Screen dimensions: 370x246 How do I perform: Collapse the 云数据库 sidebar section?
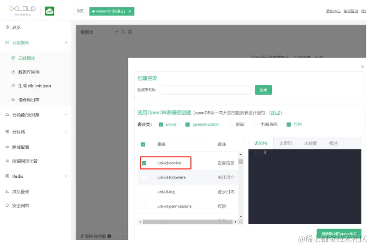[x=66, y=43]
